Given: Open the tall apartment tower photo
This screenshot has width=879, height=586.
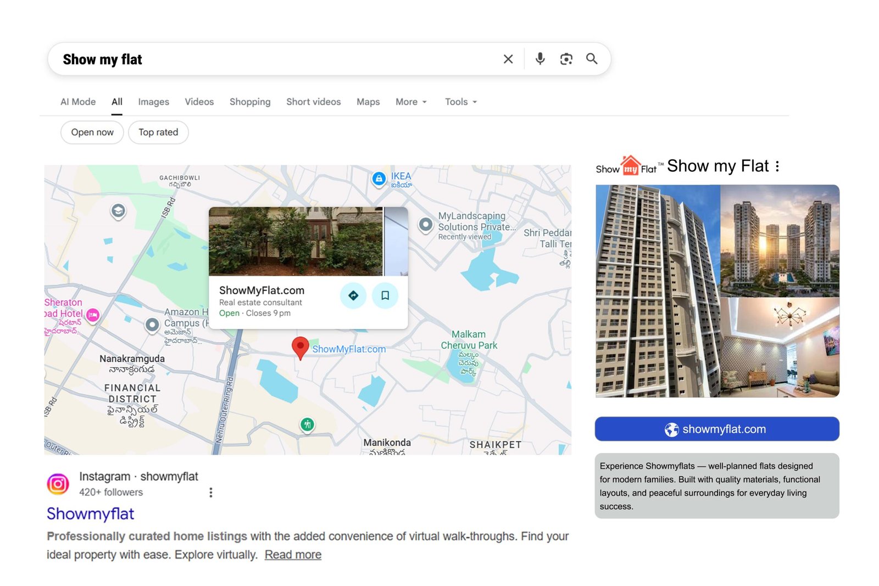Looking at the screenshot, I should click(657, 291).
